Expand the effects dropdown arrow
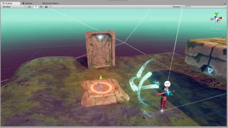 point(50,7)
